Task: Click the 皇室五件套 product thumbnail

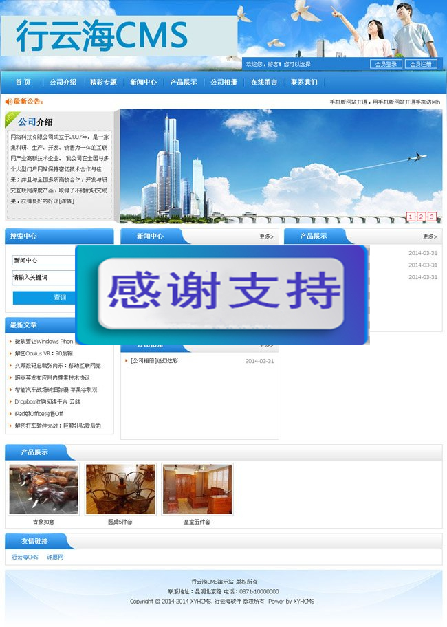Action: tap(197, 489)
